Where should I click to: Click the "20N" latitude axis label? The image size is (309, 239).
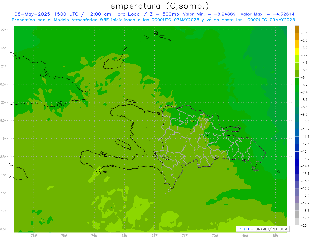coord(4,102)
